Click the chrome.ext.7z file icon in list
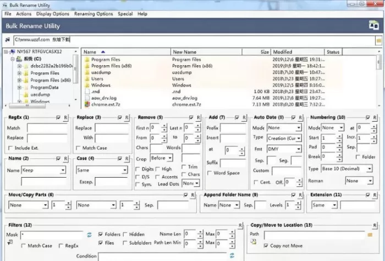Screen dimensions: 385x261 pyautogui.click(x=87, y=105)
